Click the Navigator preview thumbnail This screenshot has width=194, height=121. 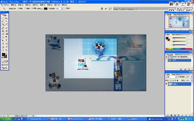(x=179, y=22)
